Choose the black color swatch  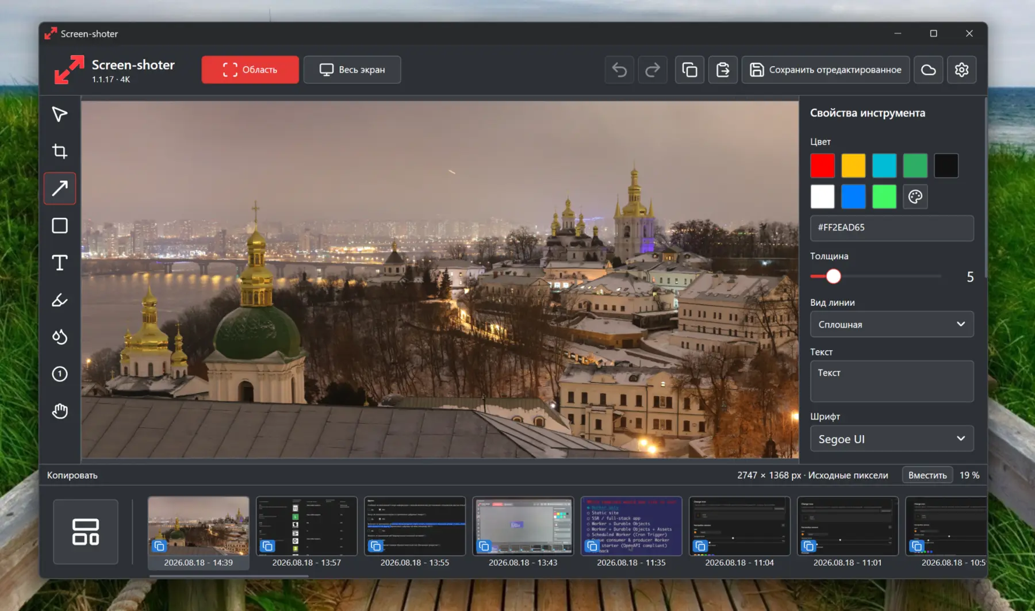pos(946,166)
